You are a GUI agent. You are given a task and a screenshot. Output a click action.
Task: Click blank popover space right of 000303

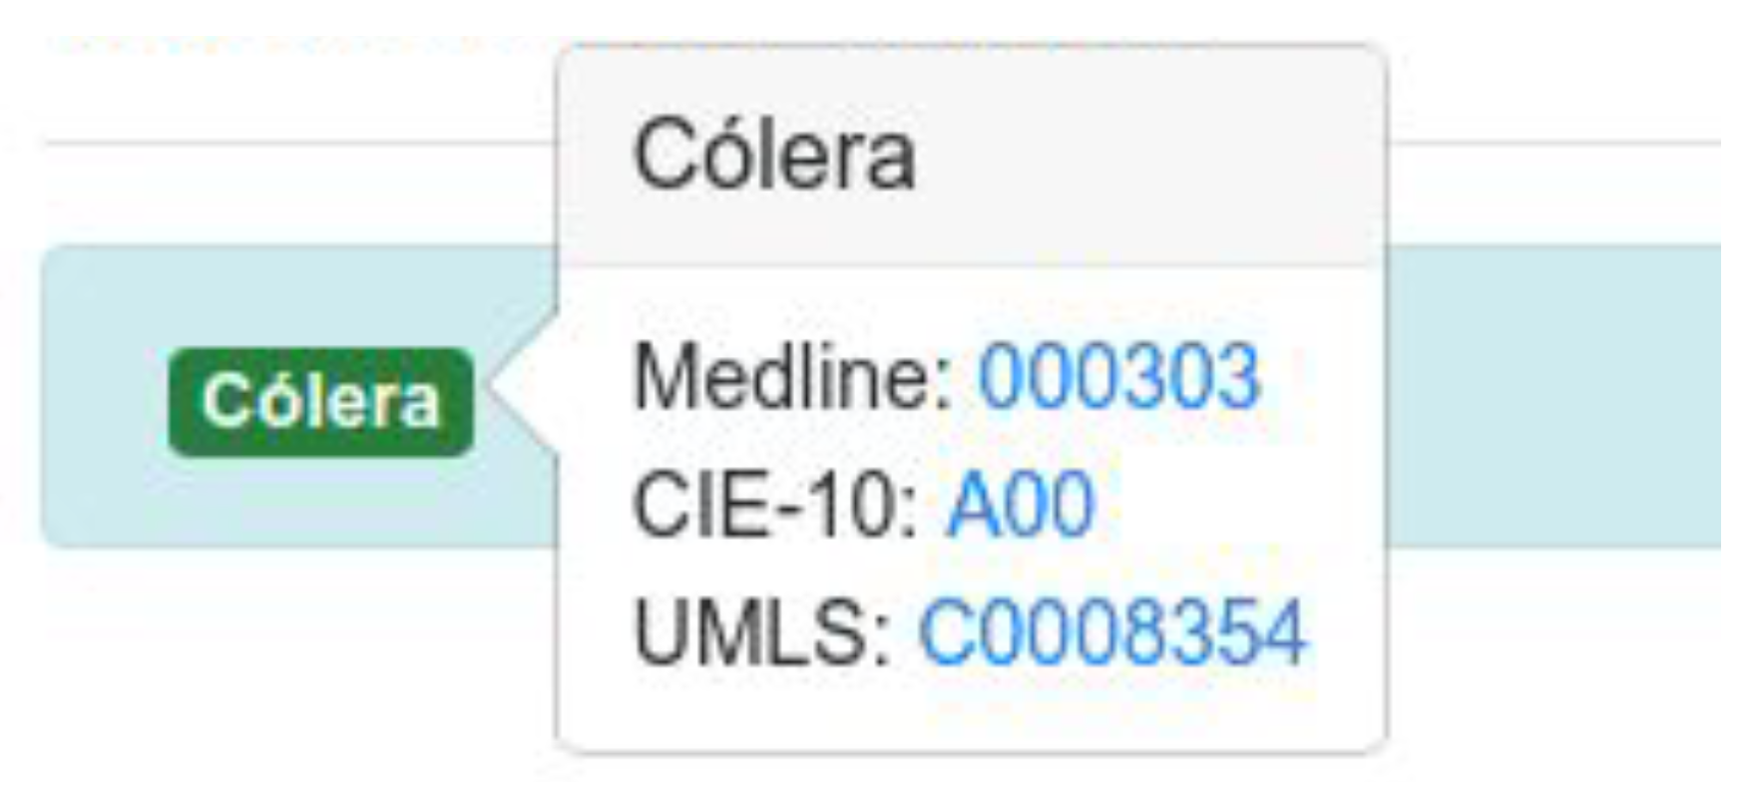coord(1322,377)
